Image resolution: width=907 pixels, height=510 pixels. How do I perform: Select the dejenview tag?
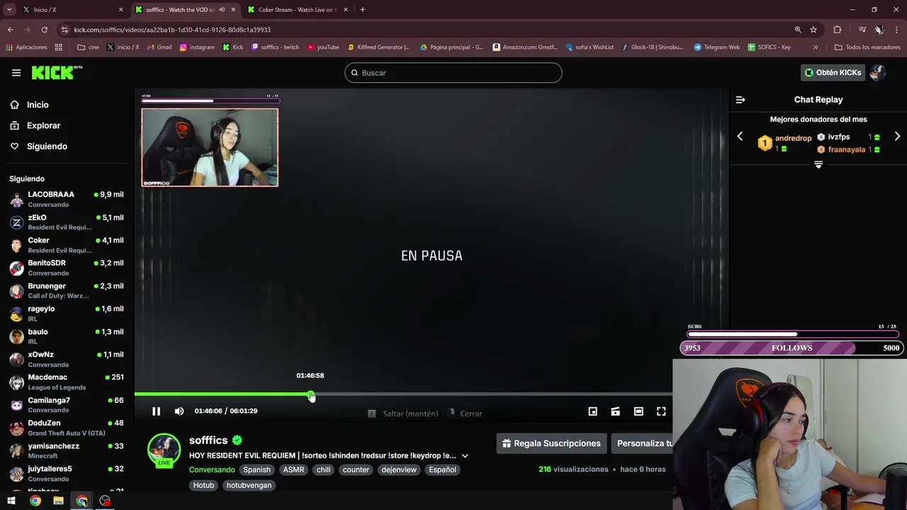click(x=399, y=470)
